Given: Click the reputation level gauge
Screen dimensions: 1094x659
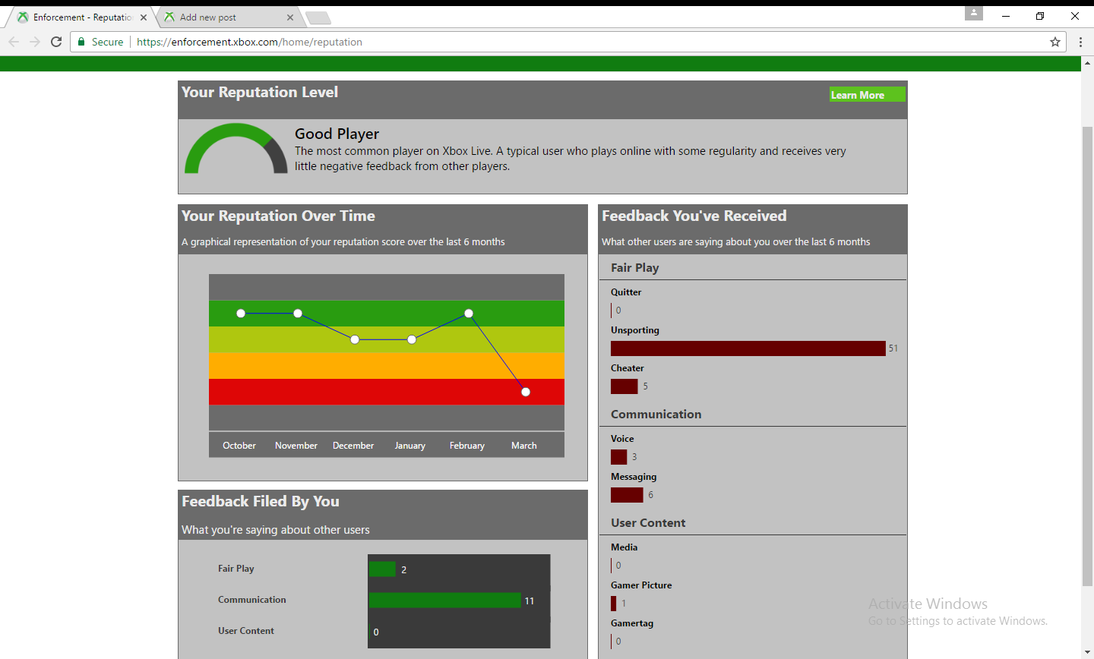Looking at the screenshot, I should pyautogui.click(x=236, y=149).
